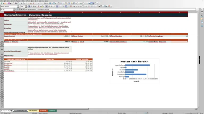Toggle Center Vertically alignment
This screenshot has height=114, width=204.
(57, 6)
